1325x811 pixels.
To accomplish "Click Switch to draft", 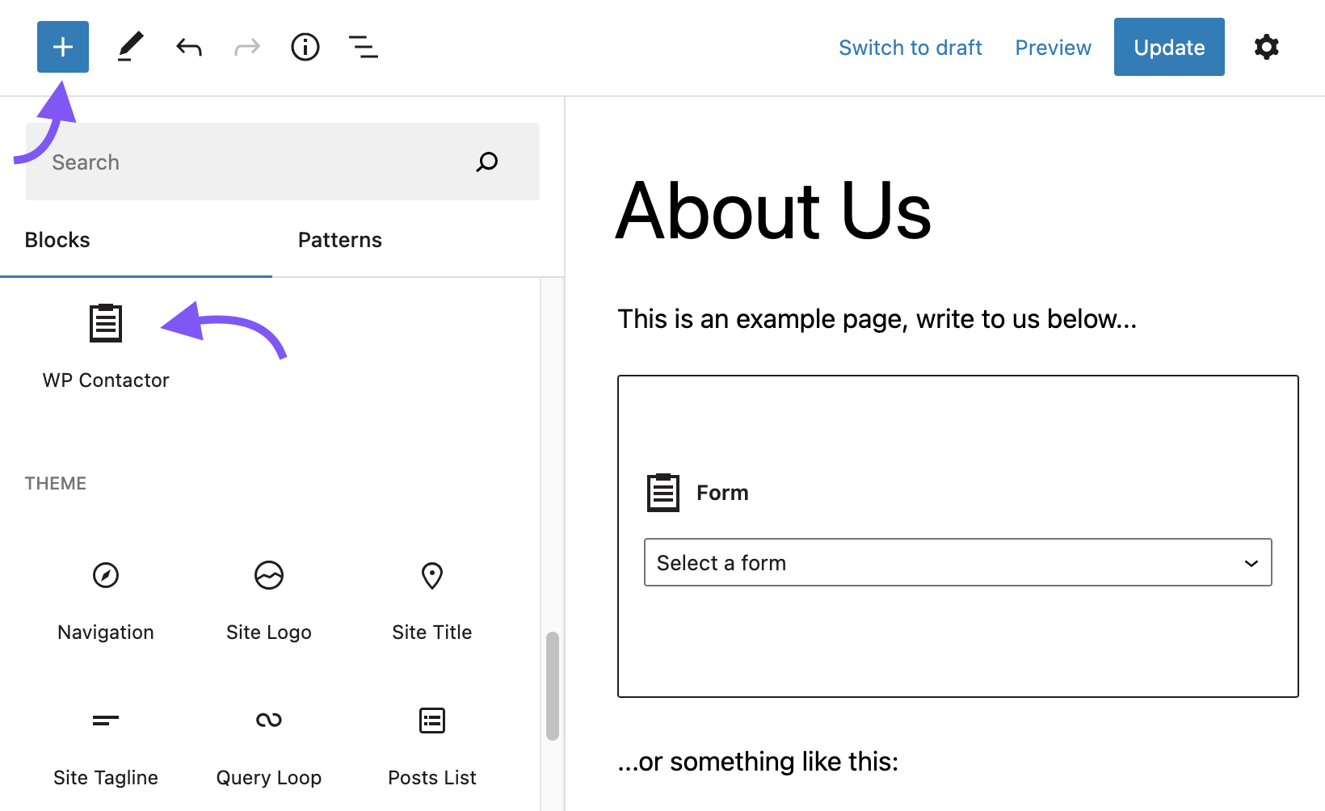I will click(x=911, y=48).
